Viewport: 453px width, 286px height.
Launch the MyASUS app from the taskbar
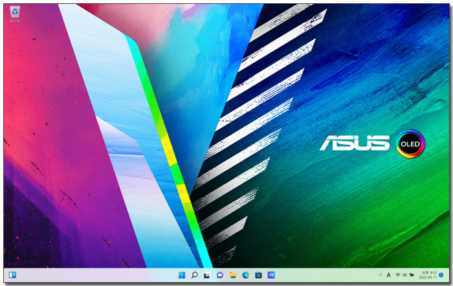[x=271, y=275]
